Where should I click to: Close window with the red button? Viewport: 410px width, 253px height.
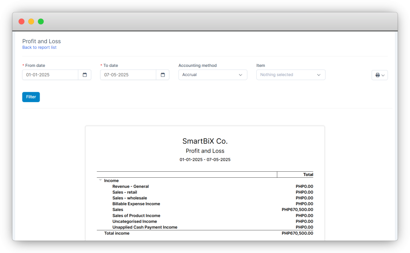click(x=22, y=22)
